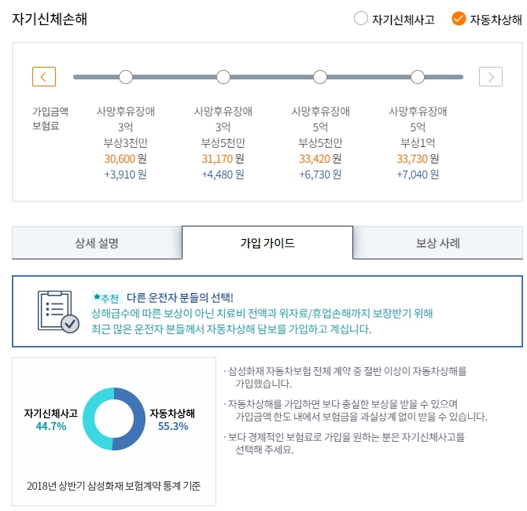Choose slider point for 3억 부상5천만 plan
The height and width of the screenshot is (511, 527).
[x=223, y=77]
